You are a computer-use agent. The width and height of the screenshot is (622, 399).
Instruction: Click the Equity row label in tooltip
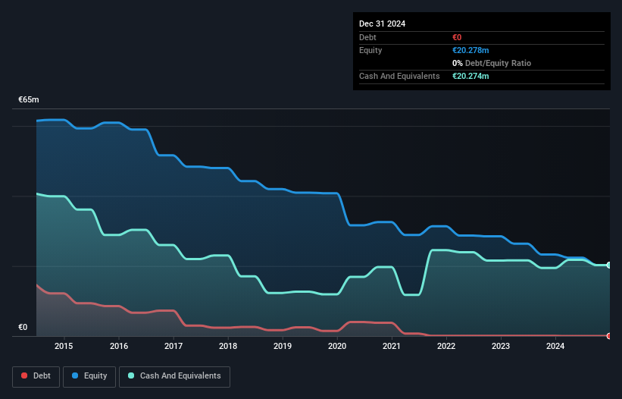pyautogui.click(x=370, y=50)
